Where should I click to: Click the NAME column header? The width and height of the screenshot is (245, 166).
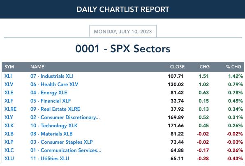(x=37, y=67)
